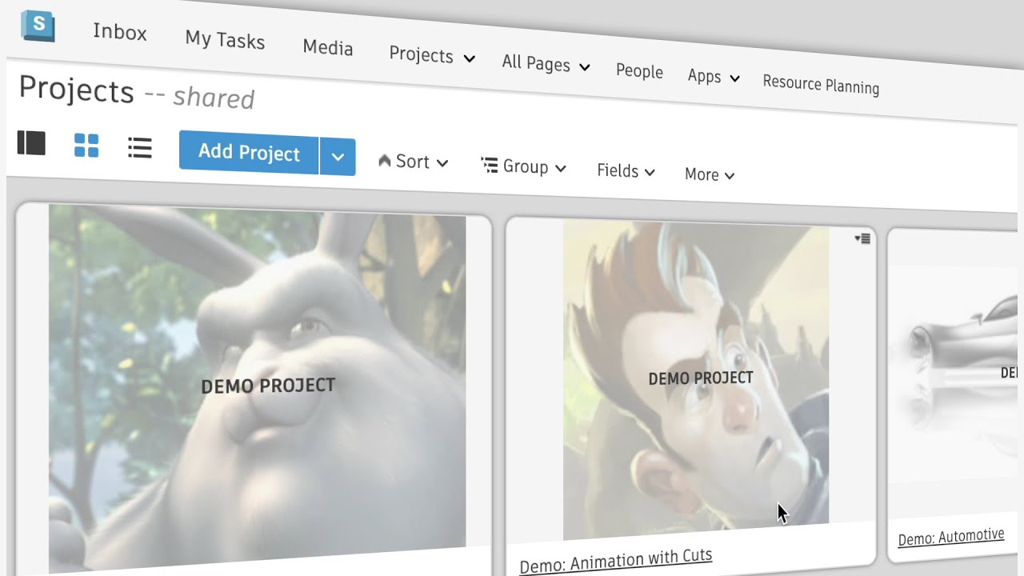This screenshot has height=576, width=1024.
Task: Open the big rabbit demo project thumbnail
Action: point(257,387)
